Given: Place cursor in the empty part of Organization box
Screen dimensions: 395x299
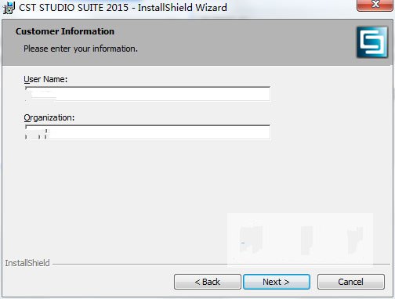Looking at the screenshot, I should (x=159, y=132).
